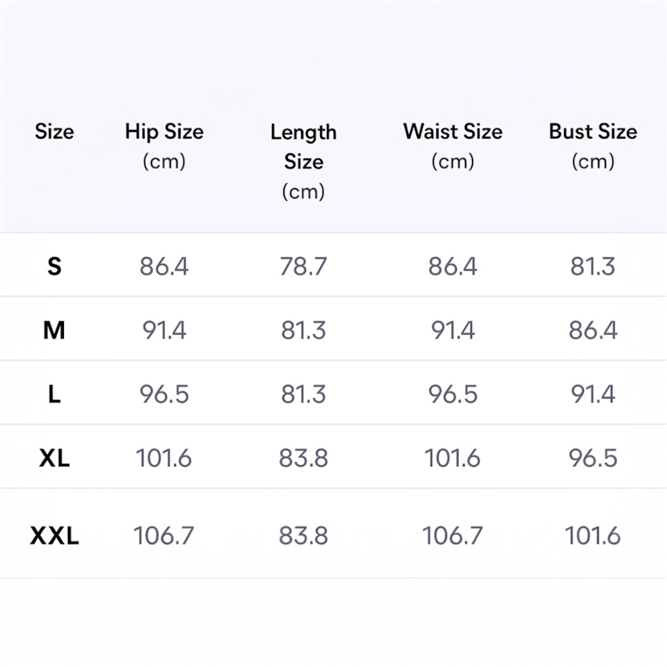Select the XL size row label
Viewport: 667px width, 667px height.
[x=54, y=457]
